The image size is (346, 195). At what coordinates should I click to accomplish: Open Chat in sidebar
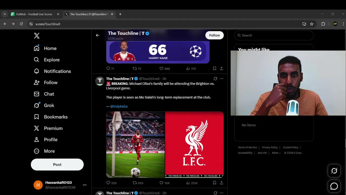44,94
